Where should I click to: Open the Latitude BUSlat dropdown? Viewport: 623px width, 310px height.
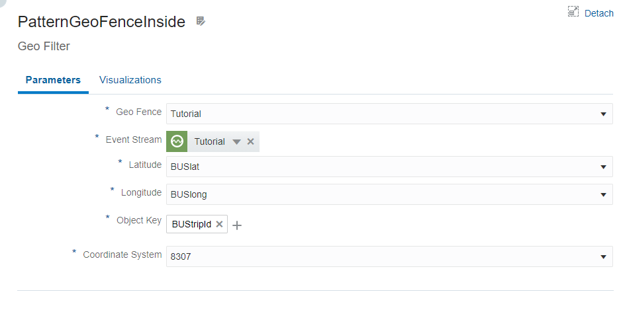click(x=602, y=167)
